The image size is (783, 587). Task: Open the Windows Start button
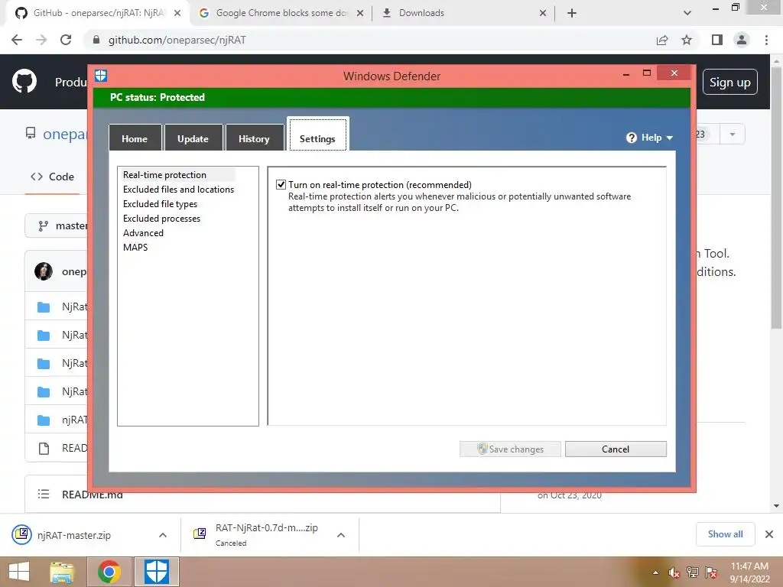click(x=19, y=572)
